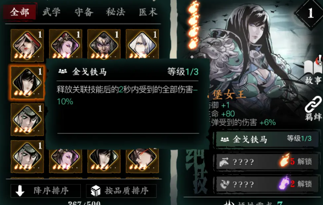Screen dimensions: 323x205
Task: Open the 羁绊 chain link icon
Action: pyautogui.click(x=313, y=109)
